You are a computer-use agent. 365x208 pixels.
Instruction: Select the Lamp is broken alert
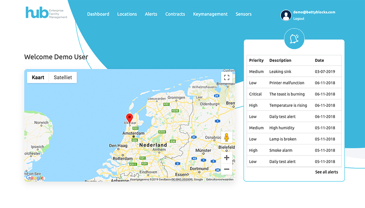click(294, 139)
